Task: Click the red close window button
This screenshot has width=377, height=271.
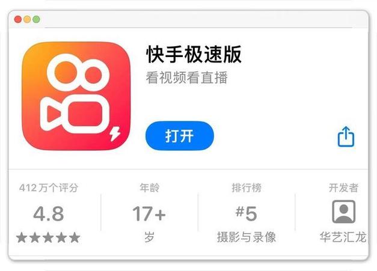Action: (18, 19)
